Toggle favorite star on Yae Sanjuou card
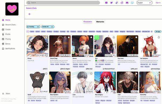Screen dimensions: 162x104 pos(159,37)
